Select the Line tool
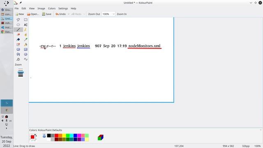This screenshot has height=148, width=263. [x=18, y=30]
